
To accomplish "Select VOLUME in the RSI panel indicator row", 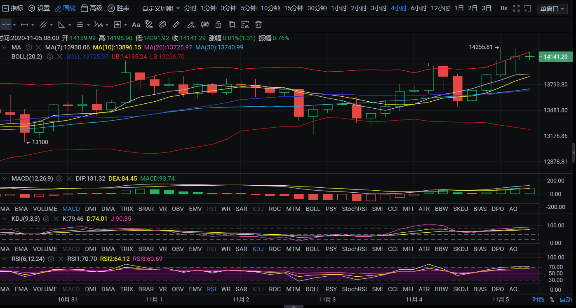I will pyautogui.click(x=45, y=289).
